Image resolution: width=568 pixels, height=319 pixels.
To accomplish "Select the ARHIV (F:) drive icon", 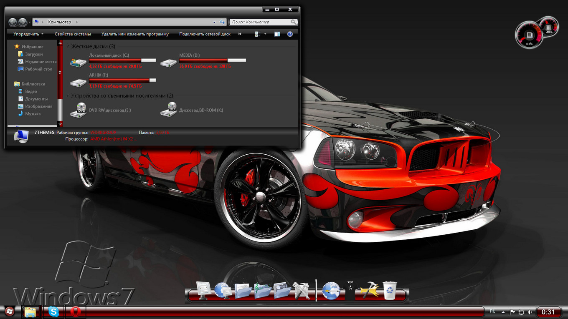I will click(78, 82).
